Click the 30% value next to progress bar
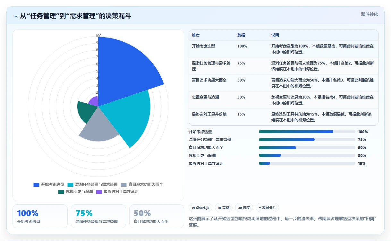 click(x=362, y=156)
